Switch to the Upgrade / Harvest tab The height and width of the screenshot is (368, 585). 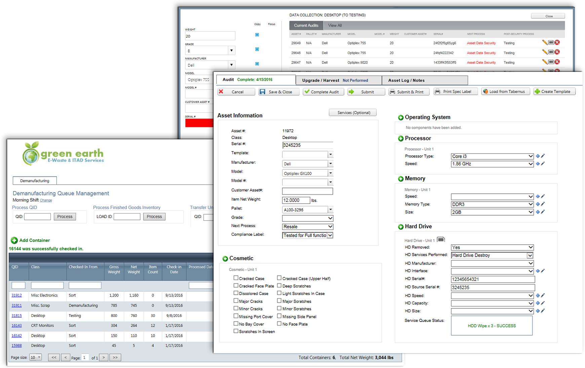coord(339,80)
